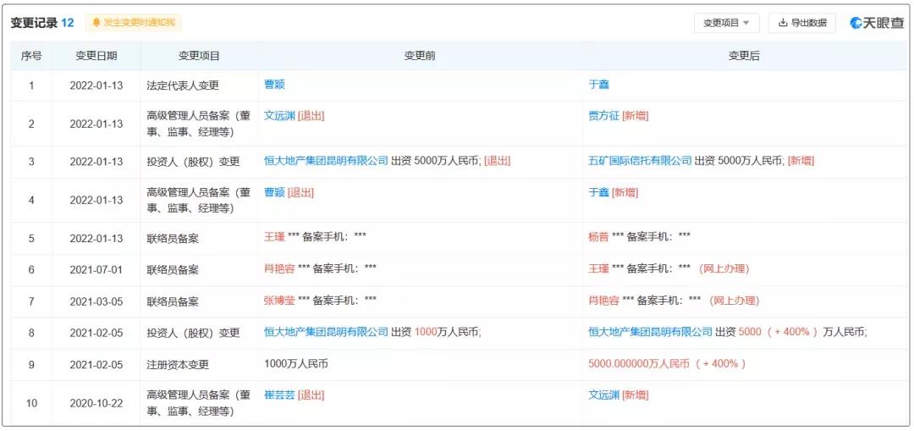This screenshot has height=431, width=914.
Task: Click 王瑾 in the 变更前 cell of row 5
Action: (274, 237)
